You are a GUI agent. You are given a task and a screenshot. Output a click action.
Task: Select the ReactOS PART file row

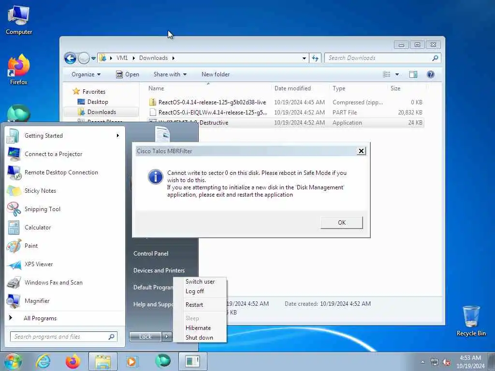(x=286, y=112)
